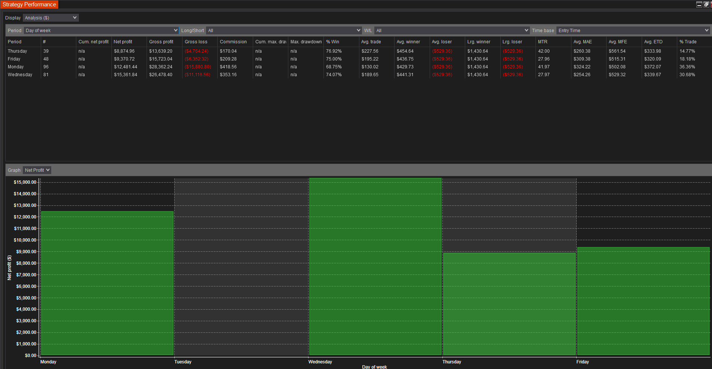712x369 pixels.
Task: Click the $15,000.00 y-axis label
Action: tap(25, 182)
